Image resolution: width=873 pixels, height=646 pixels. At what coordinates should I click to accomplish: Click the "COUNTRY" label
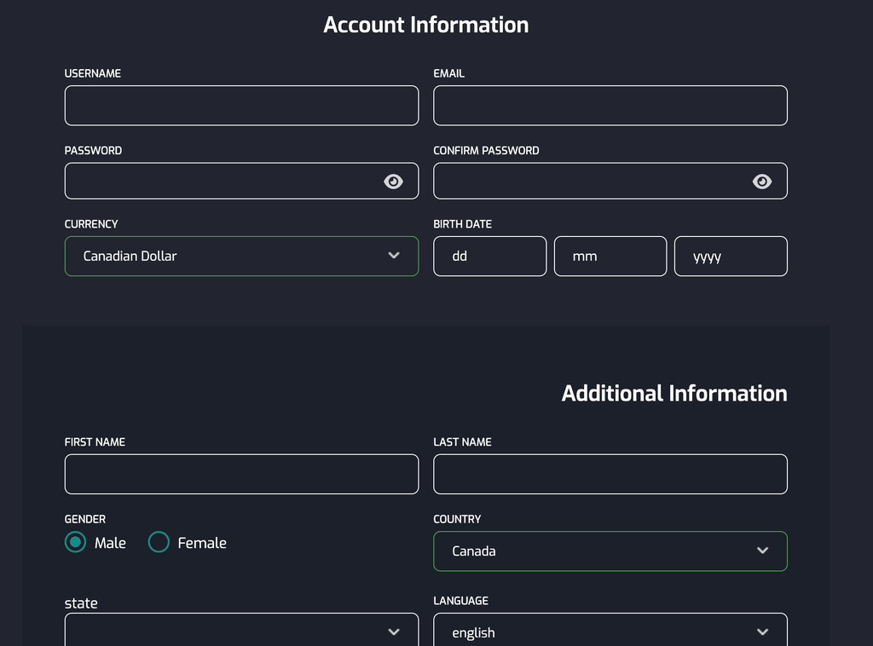[x=457, y=519]
